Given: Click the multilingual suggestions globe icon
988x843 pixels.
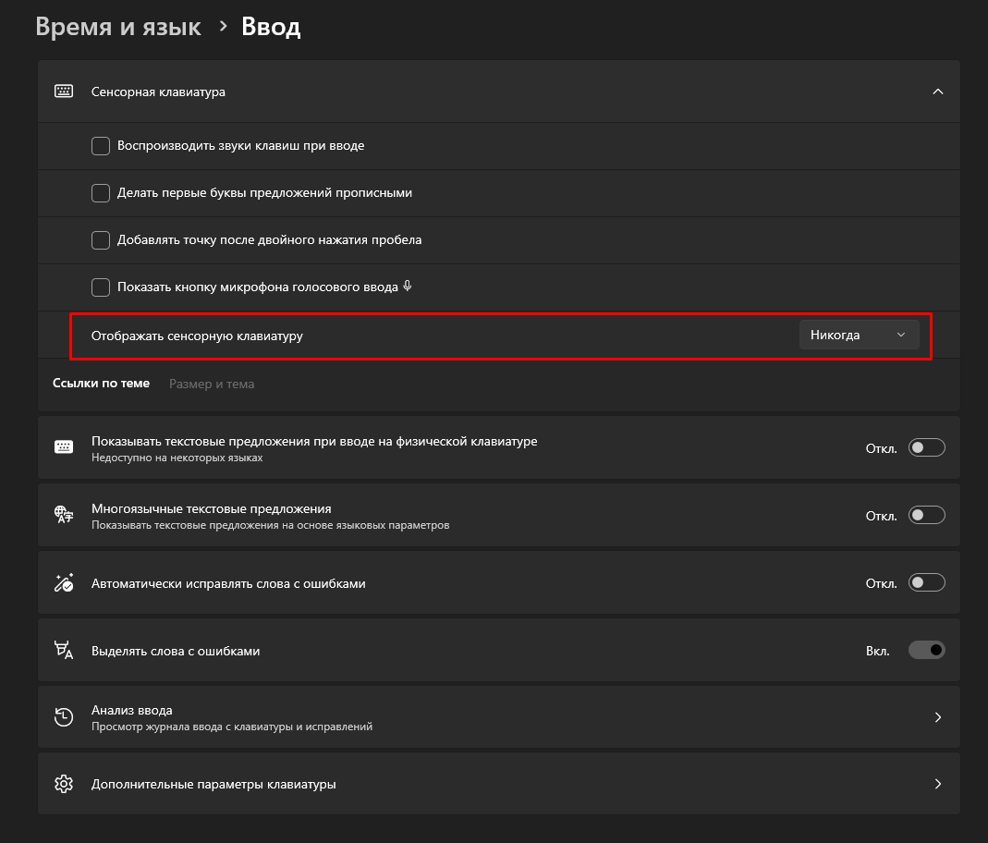Looking at the screenshot, I should [64, 515].
